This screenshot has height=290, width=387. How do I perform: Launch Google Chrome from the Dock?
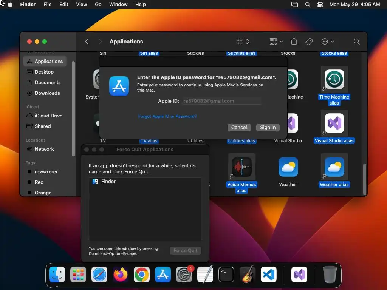pyautogui.click(x=142, y=275)
